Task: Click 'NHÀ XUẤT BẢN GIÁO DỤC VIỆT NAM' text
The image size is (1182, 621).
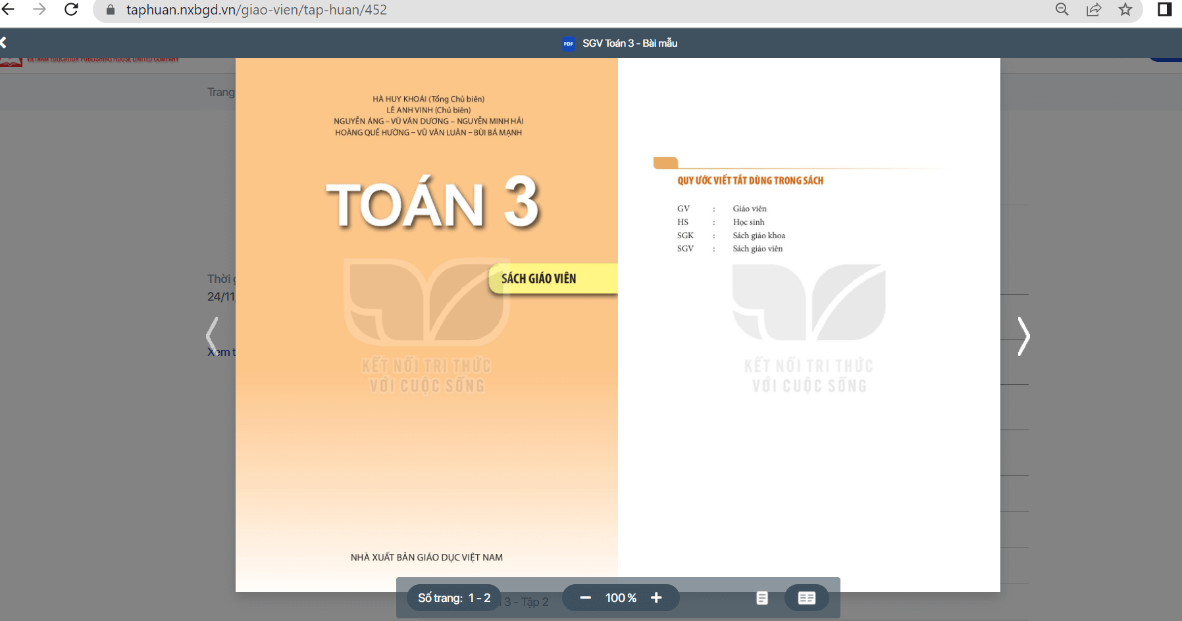Action: [x=426, y=557]
